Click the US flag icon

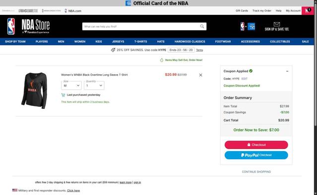[x=15, y=190]
